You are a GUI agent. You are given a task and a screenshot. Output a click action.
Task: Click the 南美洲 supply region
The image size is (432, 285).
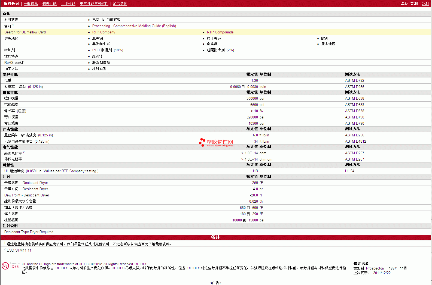point(212,44)
